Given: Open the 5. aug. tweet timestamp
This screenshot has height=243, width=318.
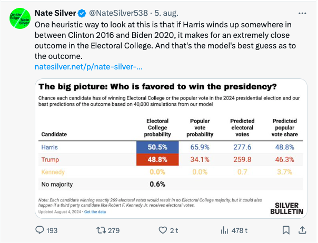Looking at the screenshot, I should point(166,13).
